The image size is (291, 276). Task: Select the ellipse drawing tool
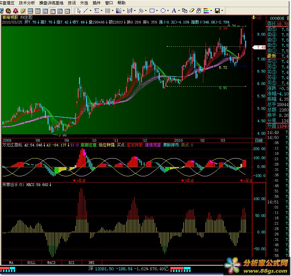point(163,11)
